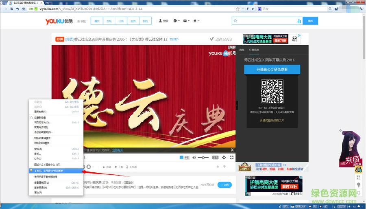Click the blue 开通黄金会员免费看 button
The image size is (366, 209).
(272, 70)
